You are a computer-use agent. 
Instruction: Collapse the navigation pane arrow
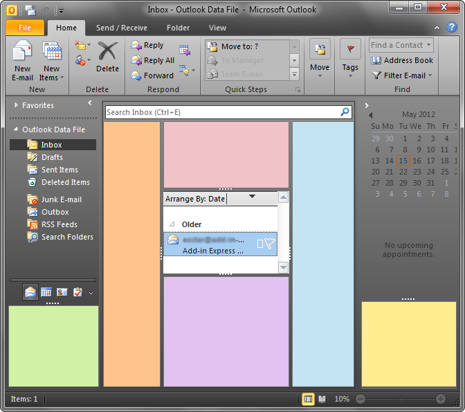(x=89, y=103)
